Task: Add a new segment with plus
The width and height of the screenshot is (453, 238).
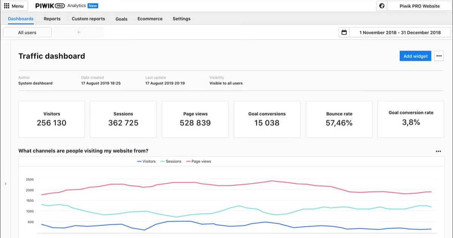Action: 79,32
